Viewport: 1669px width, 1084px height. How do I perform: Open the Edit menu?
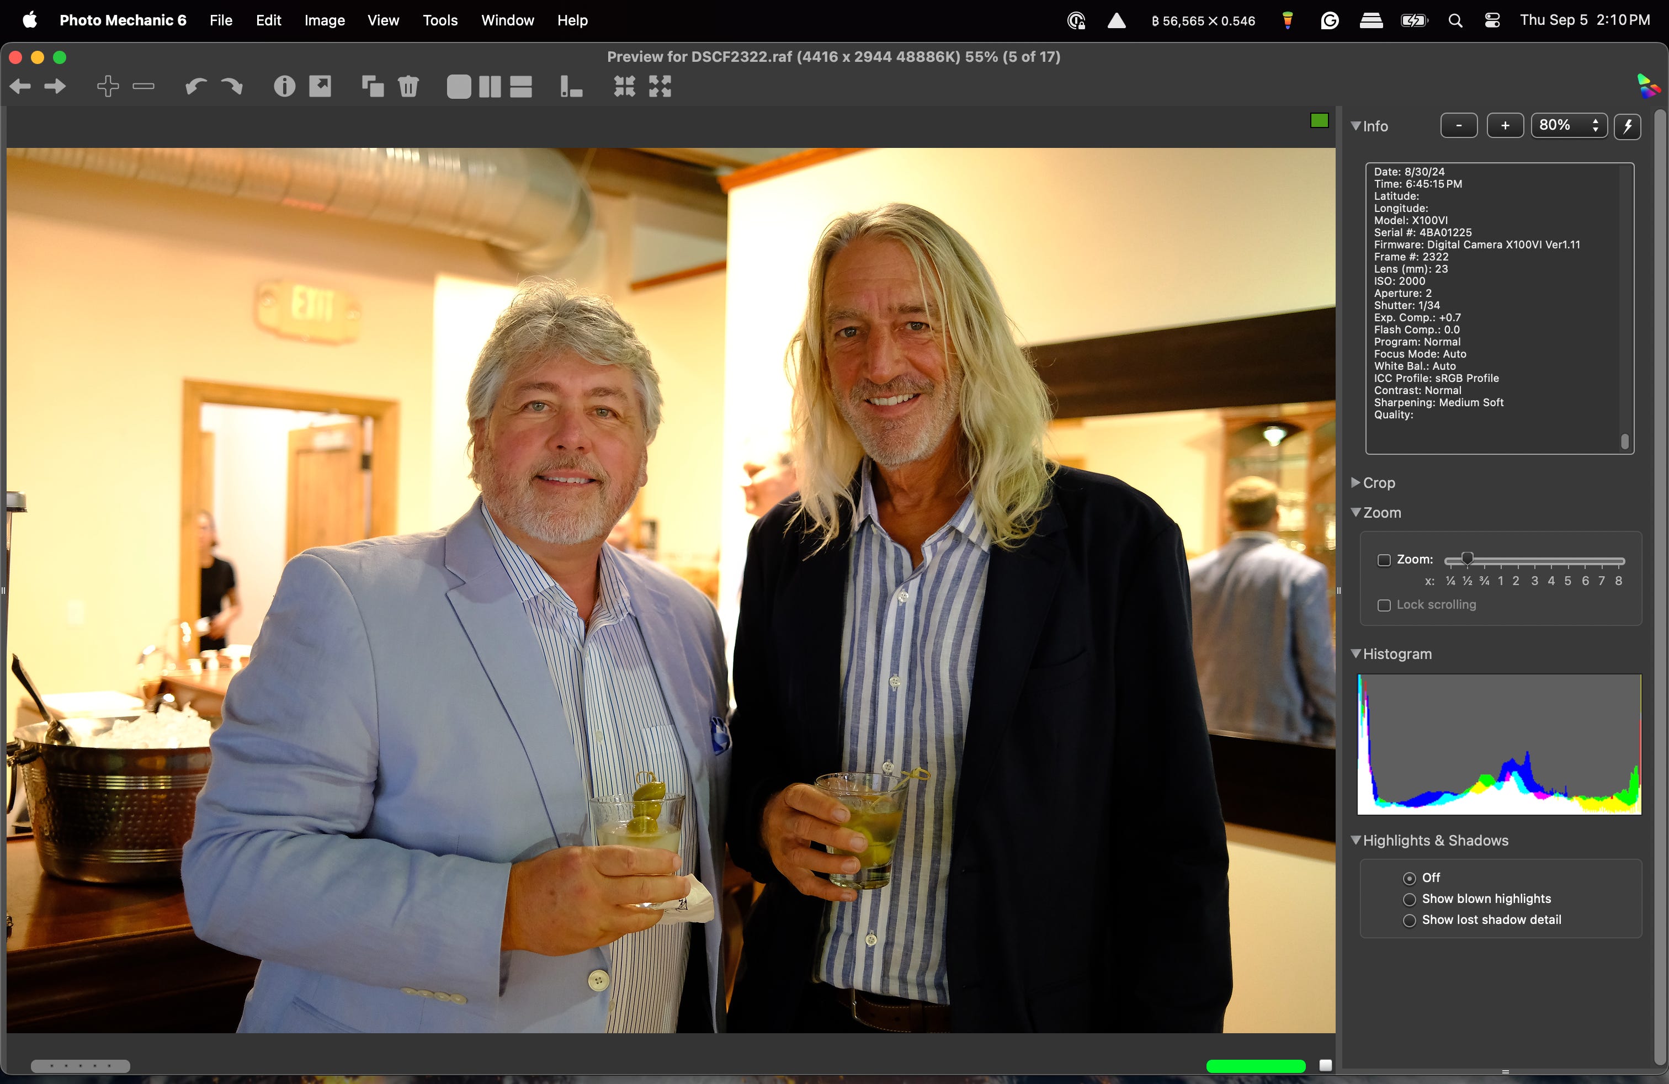[x=269, y=20]
